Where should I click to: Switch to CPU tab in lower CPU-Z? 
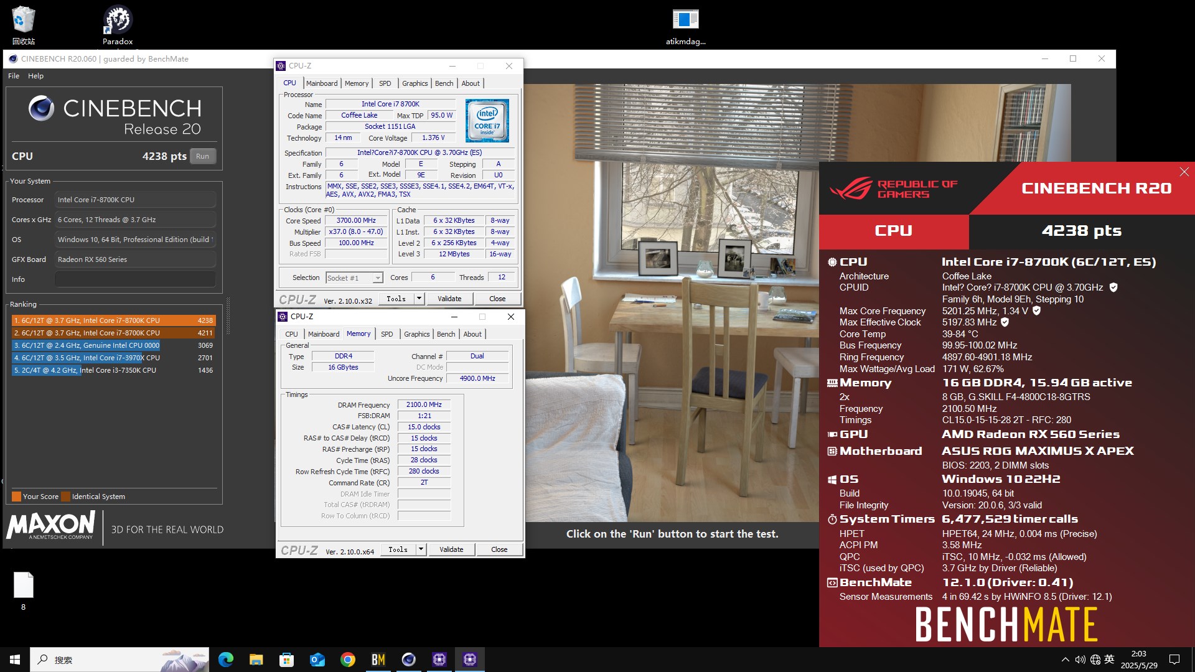[x=291, y=334]
